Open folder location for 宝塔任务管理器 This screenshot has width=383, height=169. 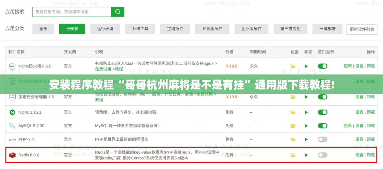point(293,97)
